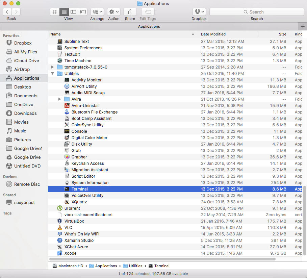The height and width of the screenshot is (278, 307).
Task: Sort by Size column header
Action: 275,34
